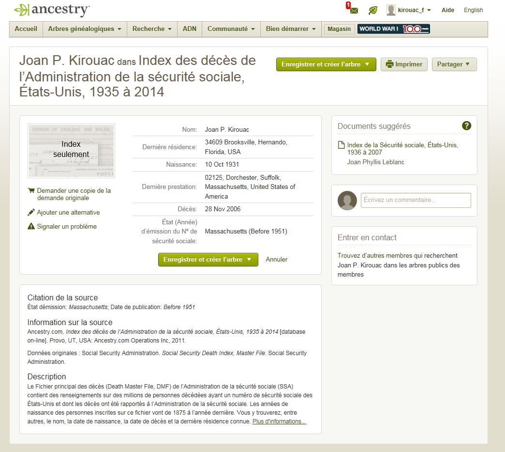Click Annuler to cancel
Screen dimensions: 505x452
[x=276, y=259]
